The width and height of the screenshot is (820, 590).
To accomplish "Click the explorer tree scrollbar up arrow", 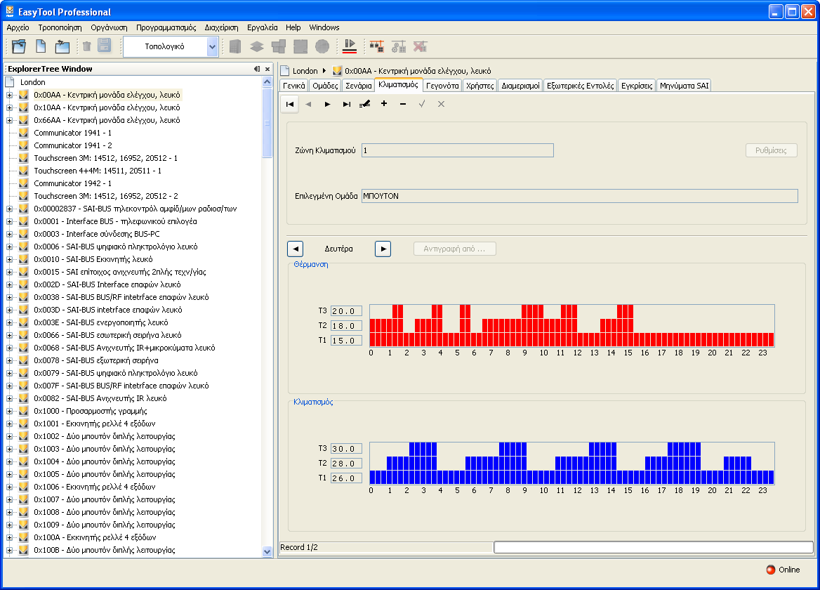I will pyautogui.click(x=267, y=82).
